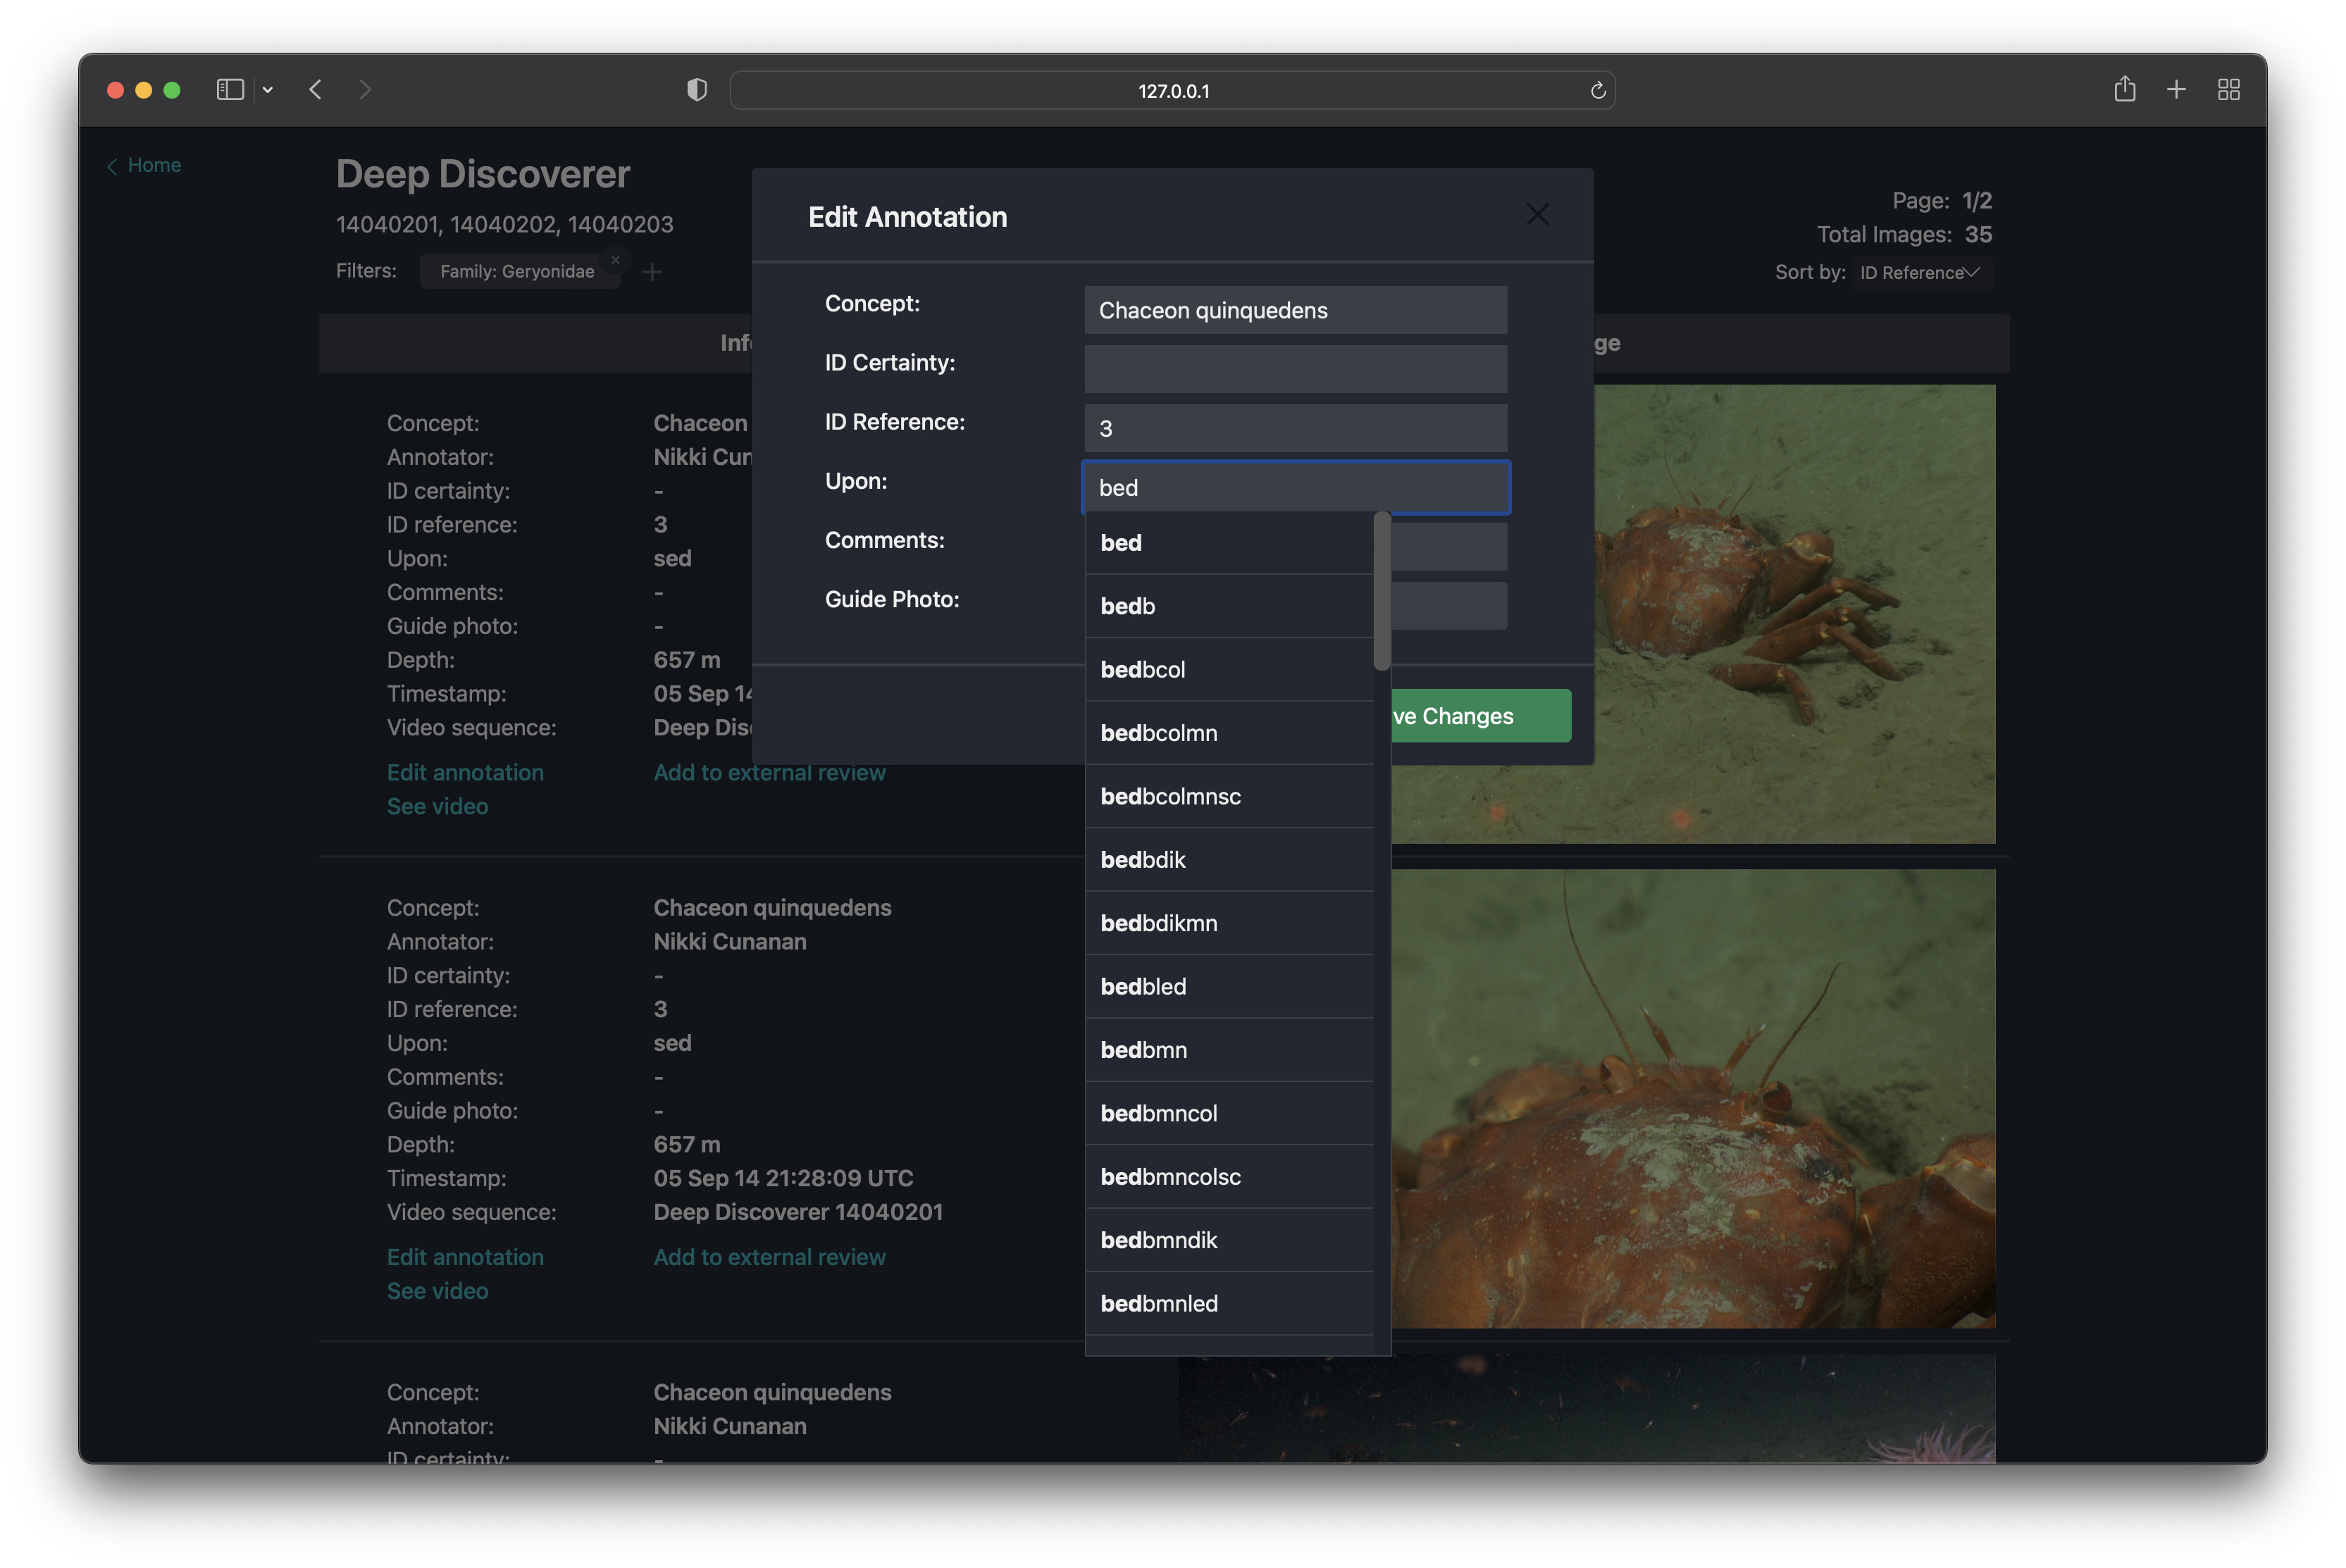Close the Edit Annotation dialog
2346x1568 pixels.
point(1536,215)
